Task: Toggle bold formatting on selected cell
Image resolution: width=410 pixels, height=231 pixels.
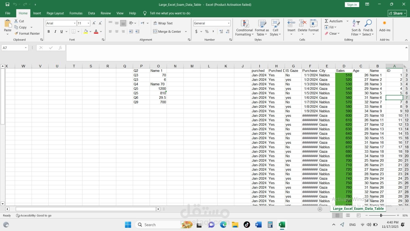Action: click(x=48, y=31)
